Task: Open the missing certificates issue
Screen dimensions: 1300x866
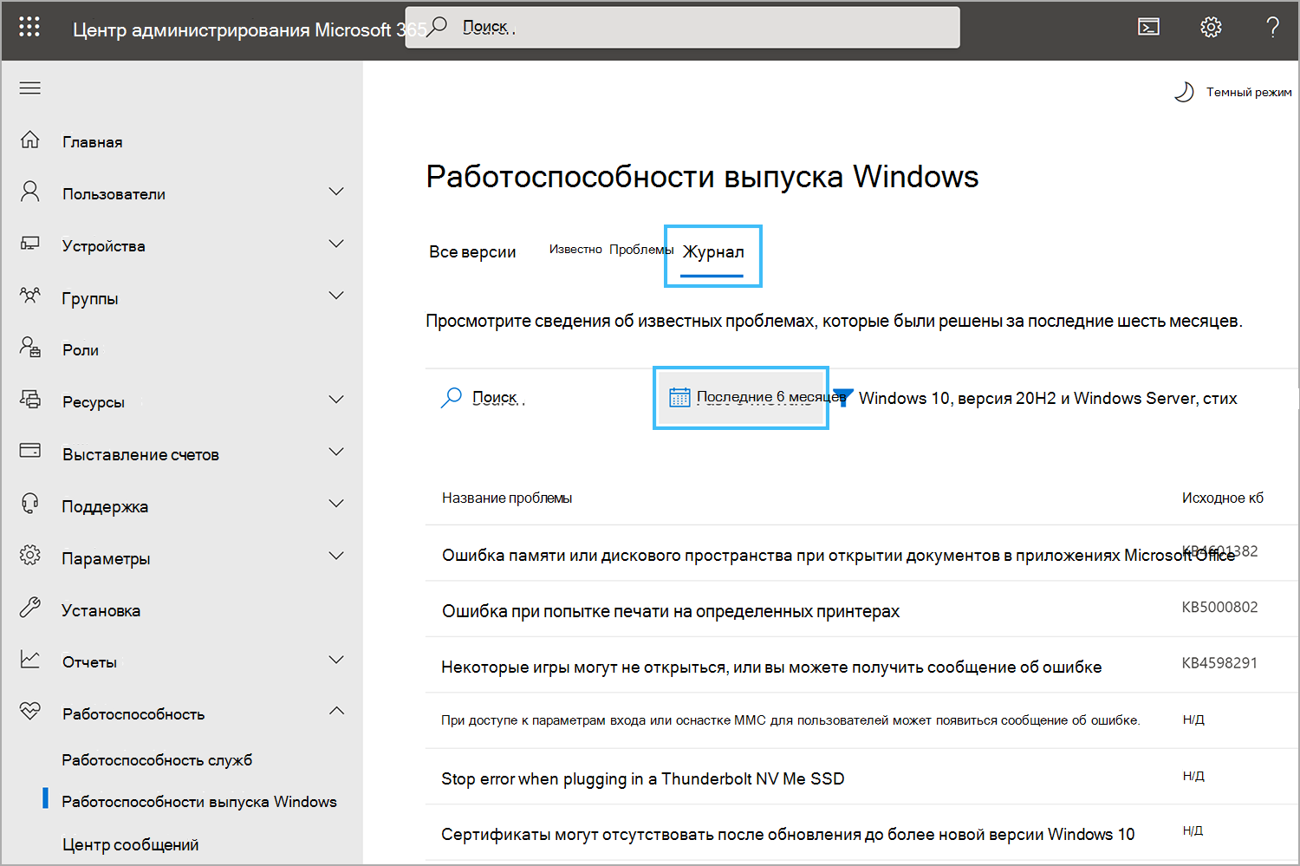Action: (x=788, y=834)
